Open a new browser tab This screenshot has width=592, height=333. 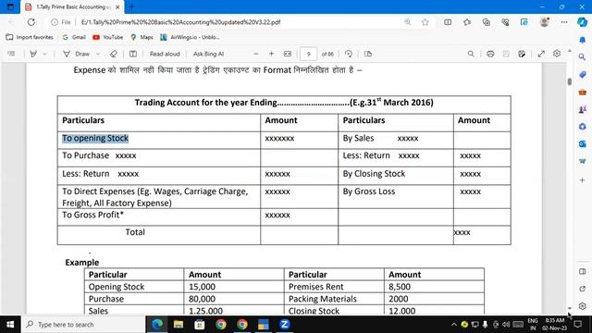click(131, 6)
